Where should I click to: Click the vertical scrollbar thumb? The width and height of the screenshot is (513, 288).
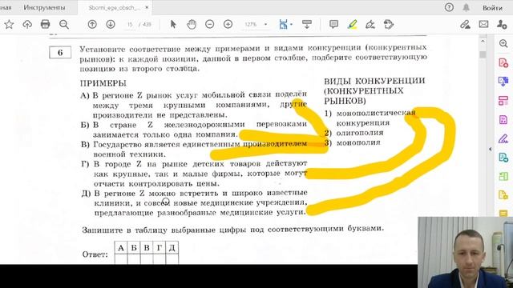[x=483, y=54]
